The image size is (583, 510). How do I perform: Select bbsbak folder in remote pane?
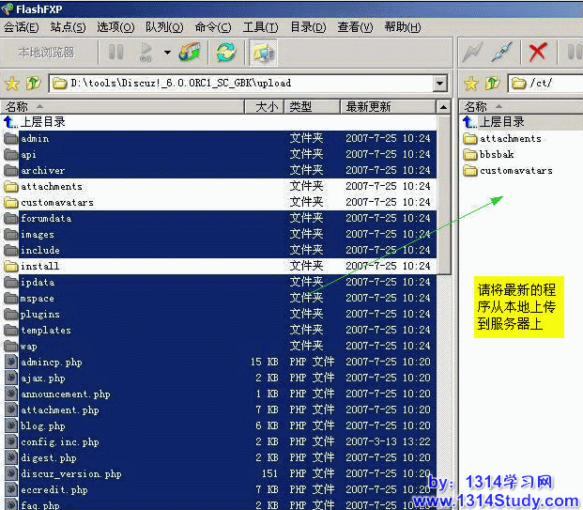click(x=497, y=154)
